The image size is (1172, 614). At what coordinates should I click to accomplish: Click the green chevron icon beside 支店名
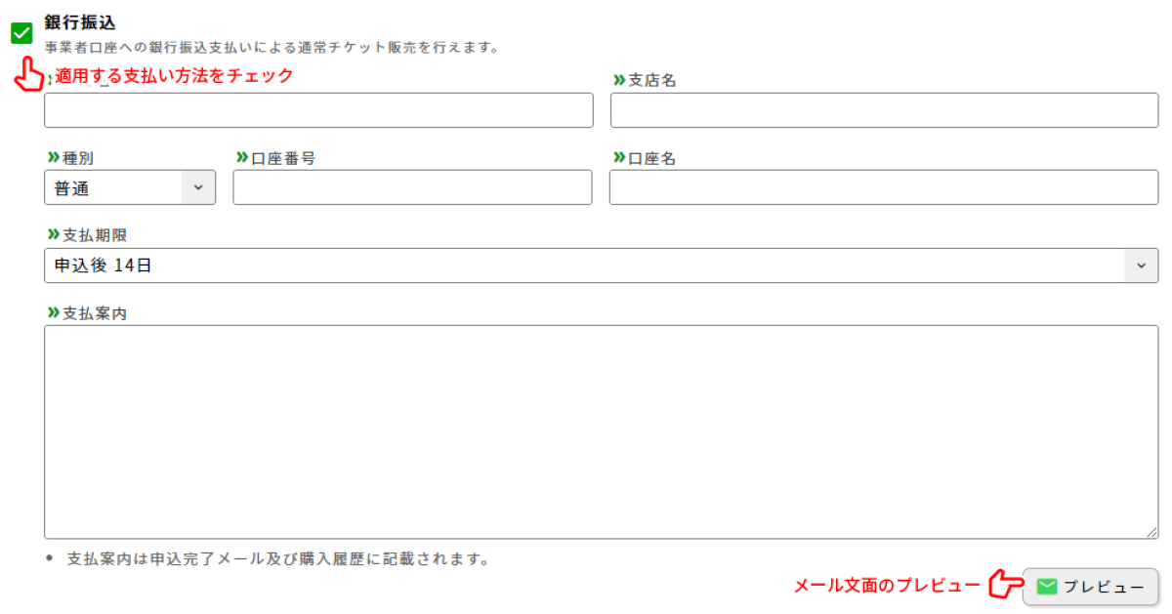619,80
